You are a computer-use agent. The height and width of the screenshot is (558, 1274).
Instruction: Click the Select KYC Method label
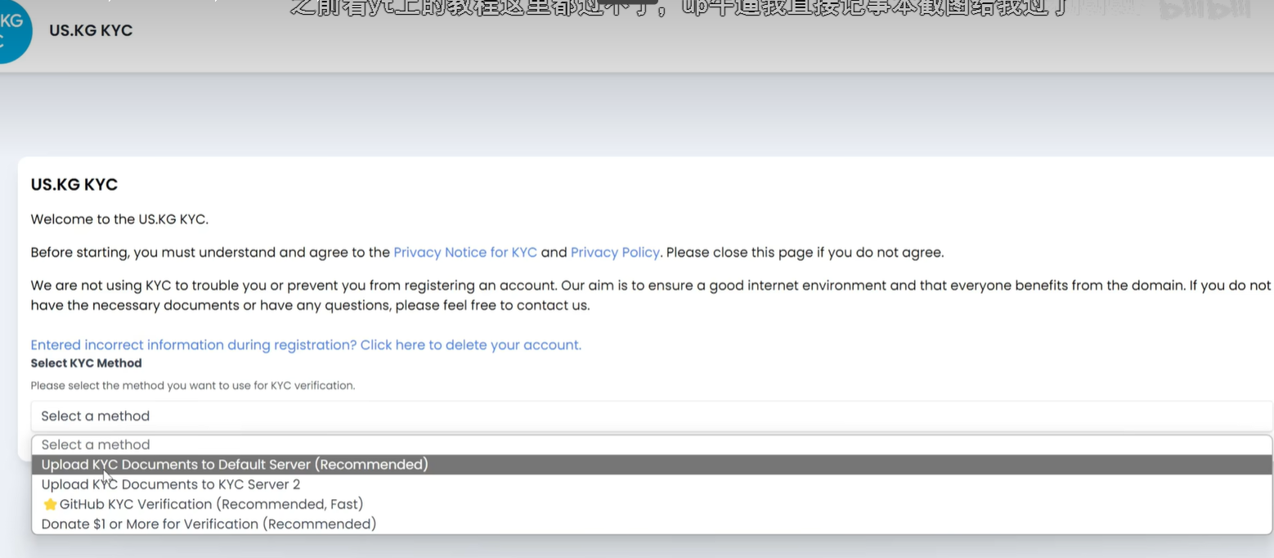click(86, 362)
